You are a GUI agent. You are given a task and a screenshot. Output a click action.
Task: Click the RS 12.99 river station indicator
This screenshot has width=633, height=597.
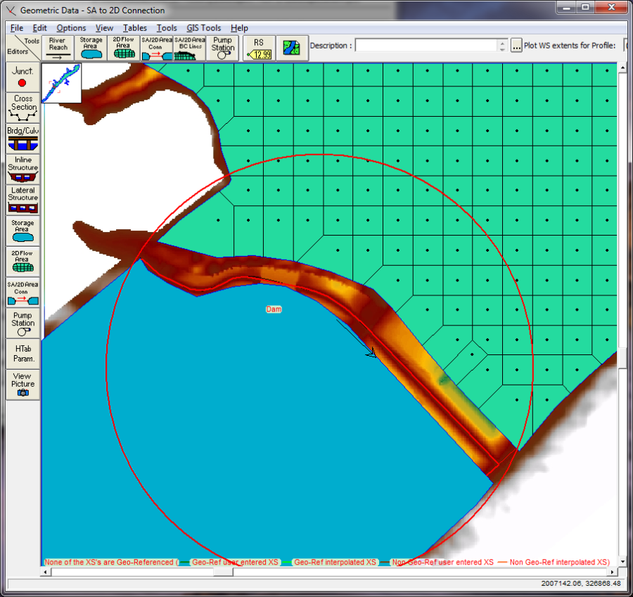258,47
